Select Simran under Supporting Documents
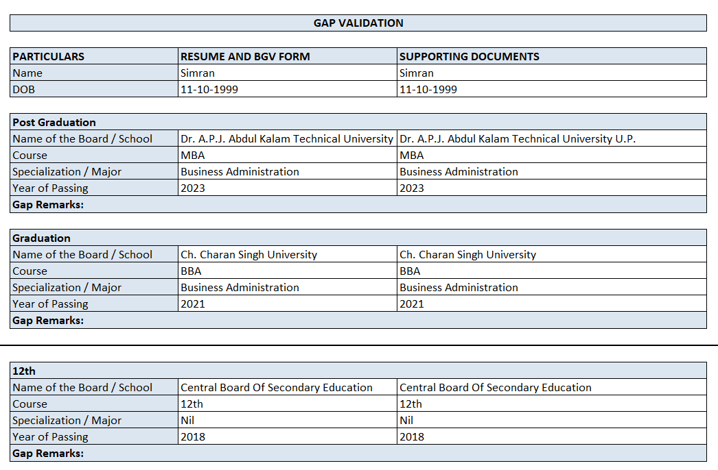Viewport: 718px width, 470px height. [x=552, y=73]
